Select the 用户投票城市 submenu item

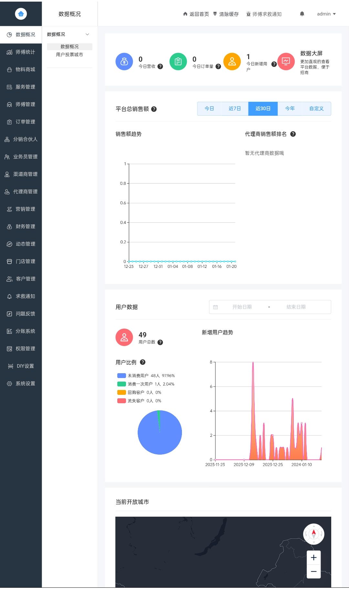(69, 55)
